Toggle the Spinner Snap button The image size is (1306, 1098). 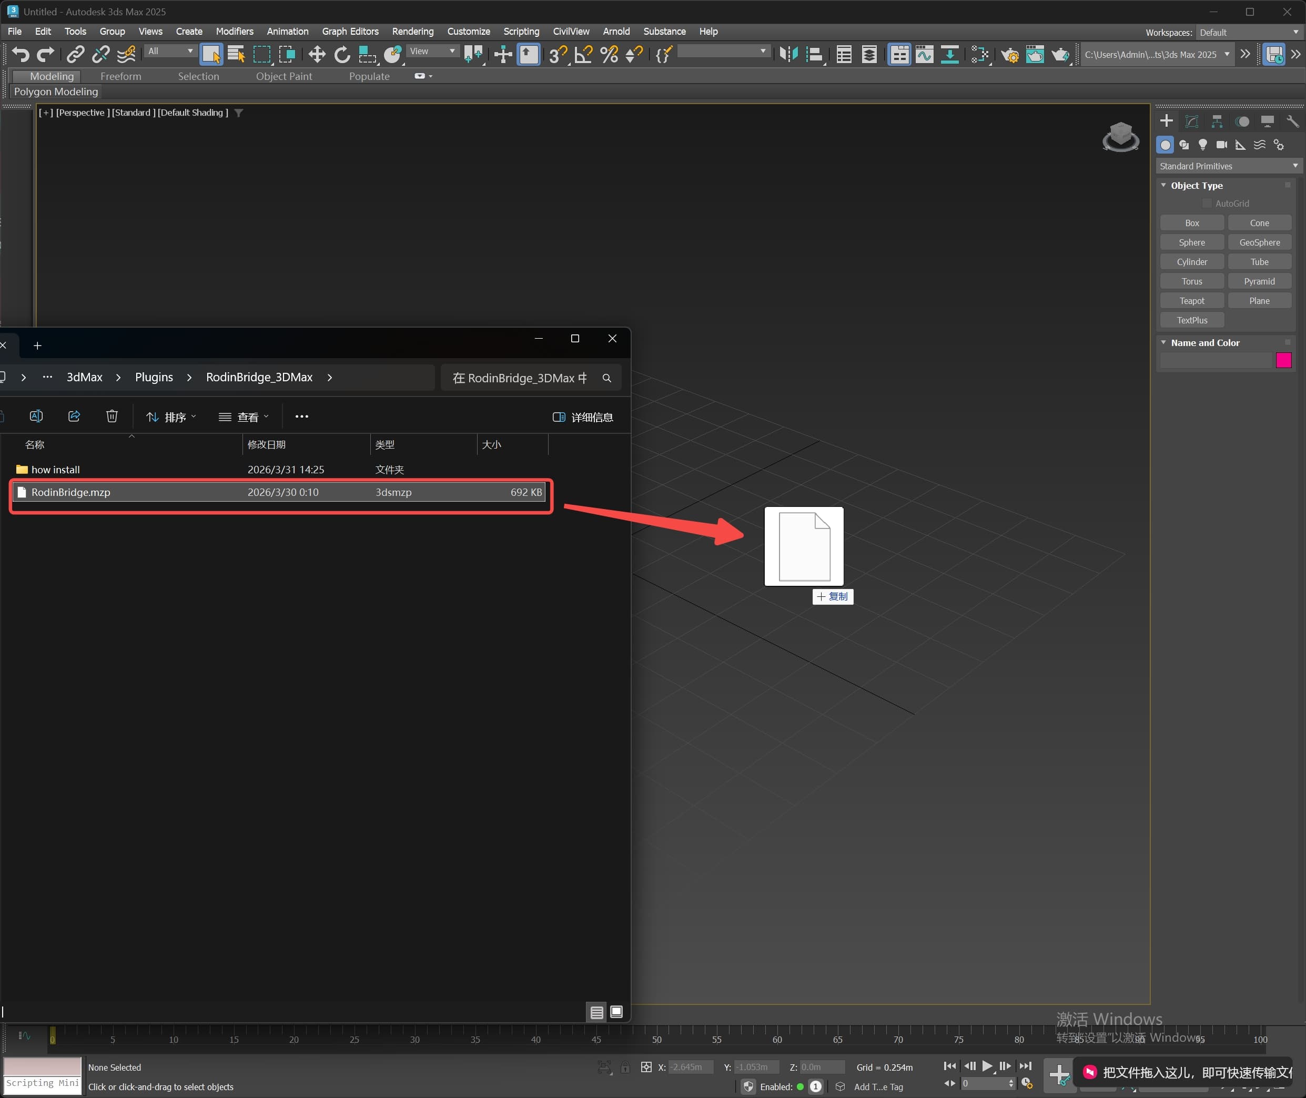[x=634, y=55]
